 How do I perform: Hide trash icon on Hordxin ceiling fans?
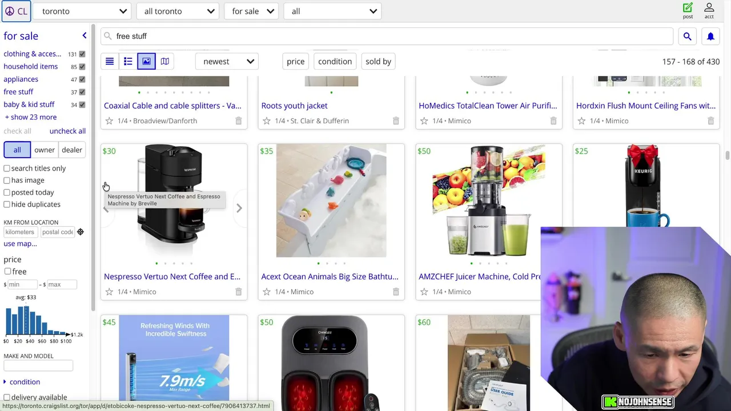point(710,120)
